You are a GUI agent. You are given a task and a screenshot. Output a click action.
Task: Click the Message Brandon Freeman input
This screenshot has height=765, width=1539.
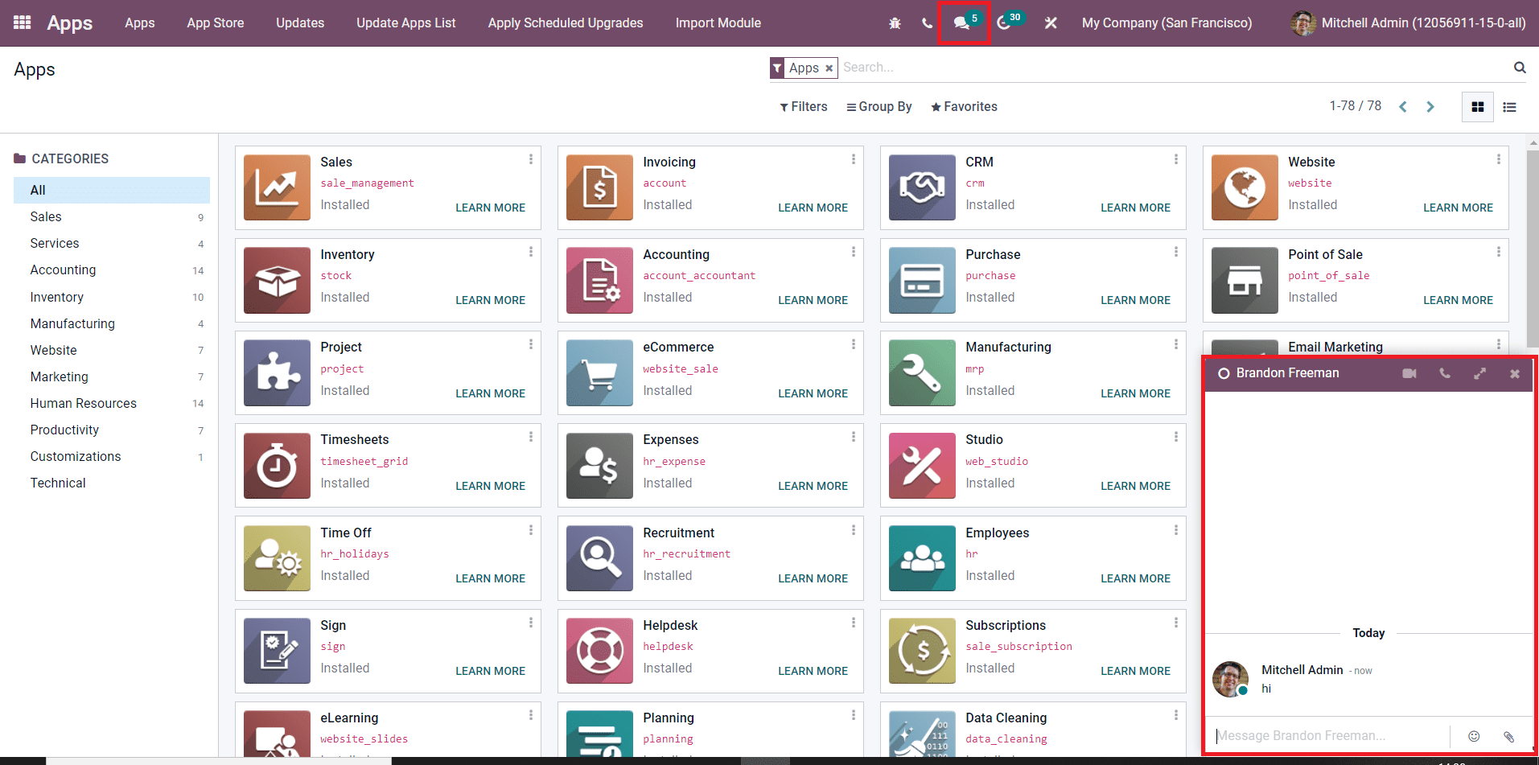[x=1327, y=735]
